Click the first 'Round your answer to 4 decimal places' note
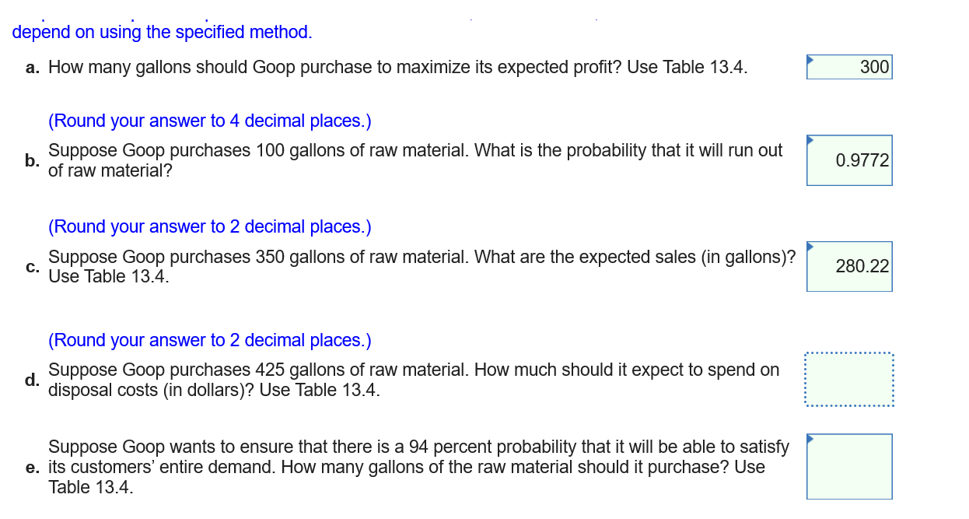The image size is (969, 519). click(x=209, y=121)
